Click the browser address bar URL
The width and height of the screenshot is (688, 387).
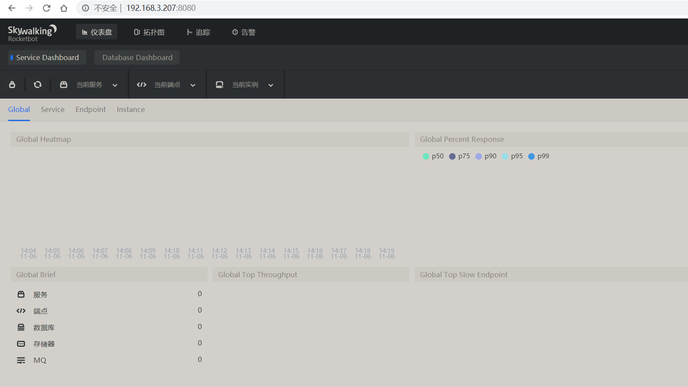(161, 8)
